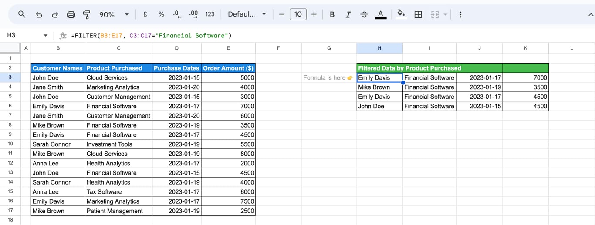Open the 123 more formats menu

click(x=210, y=14)
